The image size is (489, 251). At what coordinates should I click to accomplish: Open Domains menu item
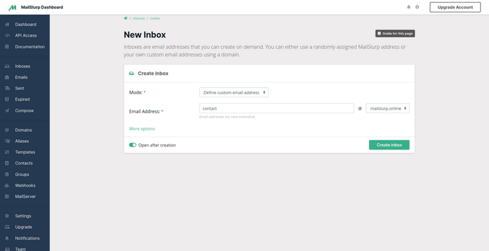[23, 130]
